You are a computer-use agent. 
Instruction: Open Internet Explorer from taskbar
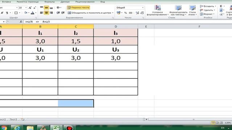click(17, 127)
